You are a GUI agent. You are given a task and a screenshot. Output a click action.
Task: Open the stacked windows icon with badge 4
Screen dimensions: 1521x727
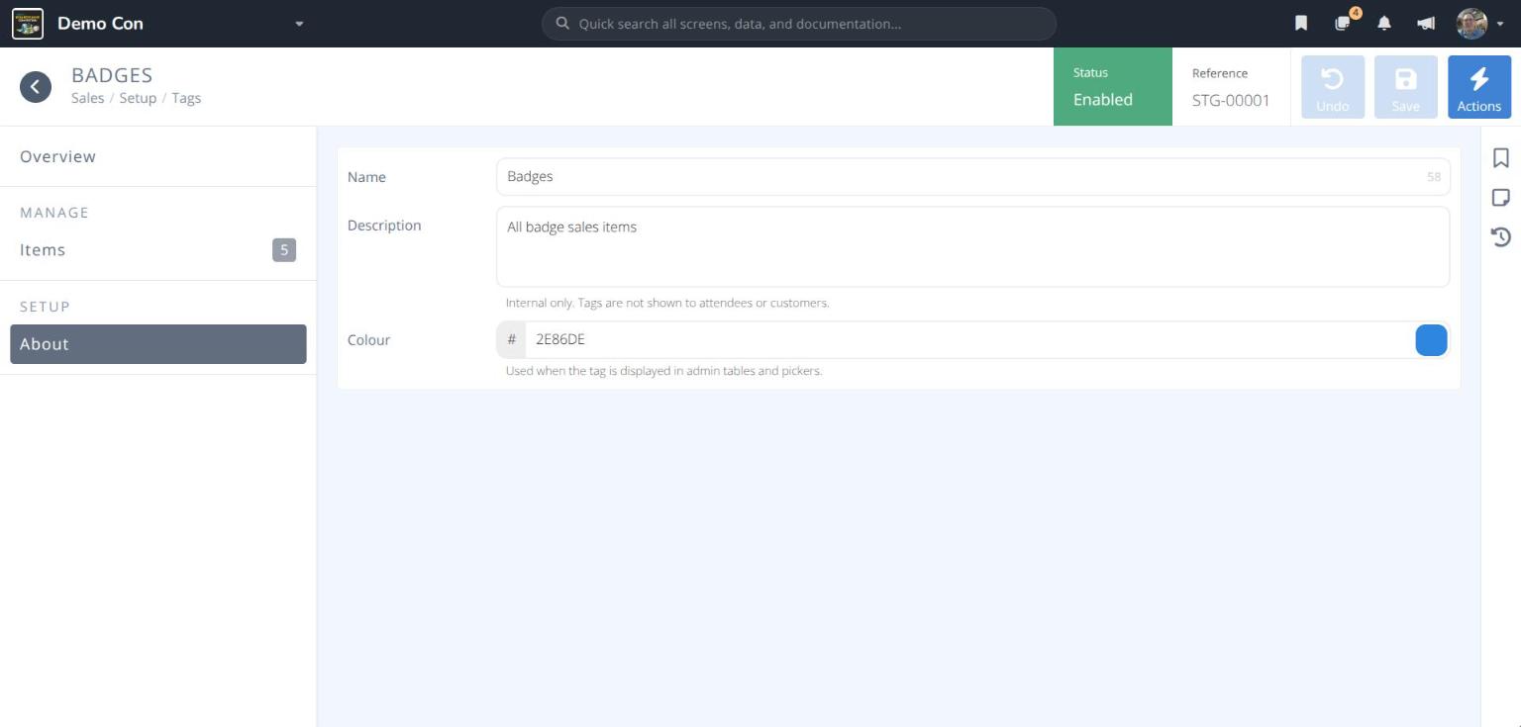1344,23
